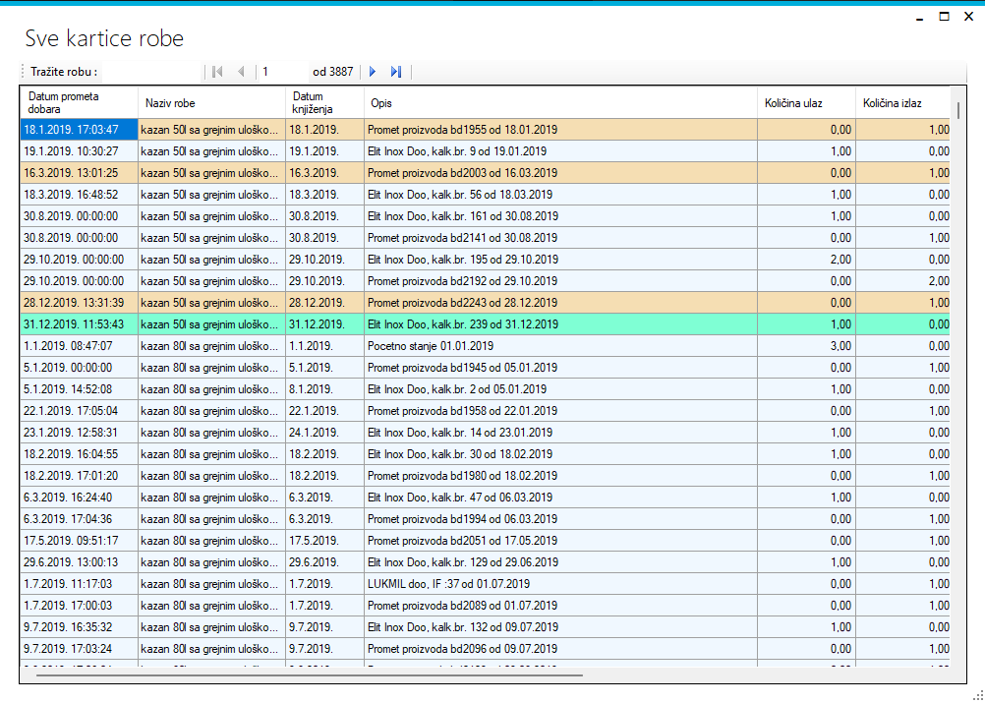Click the Količina ulaz column header
Image resolution: width=985 pixels, height=703 pixels.
coord(806,102)
